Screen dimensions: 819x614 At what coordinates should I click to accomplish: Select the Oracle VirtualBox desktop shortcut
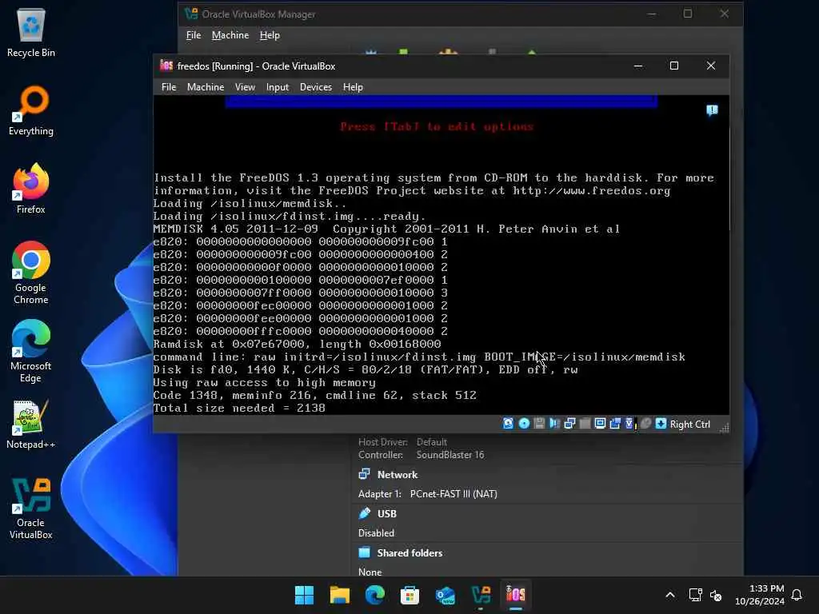click(31, 508)
